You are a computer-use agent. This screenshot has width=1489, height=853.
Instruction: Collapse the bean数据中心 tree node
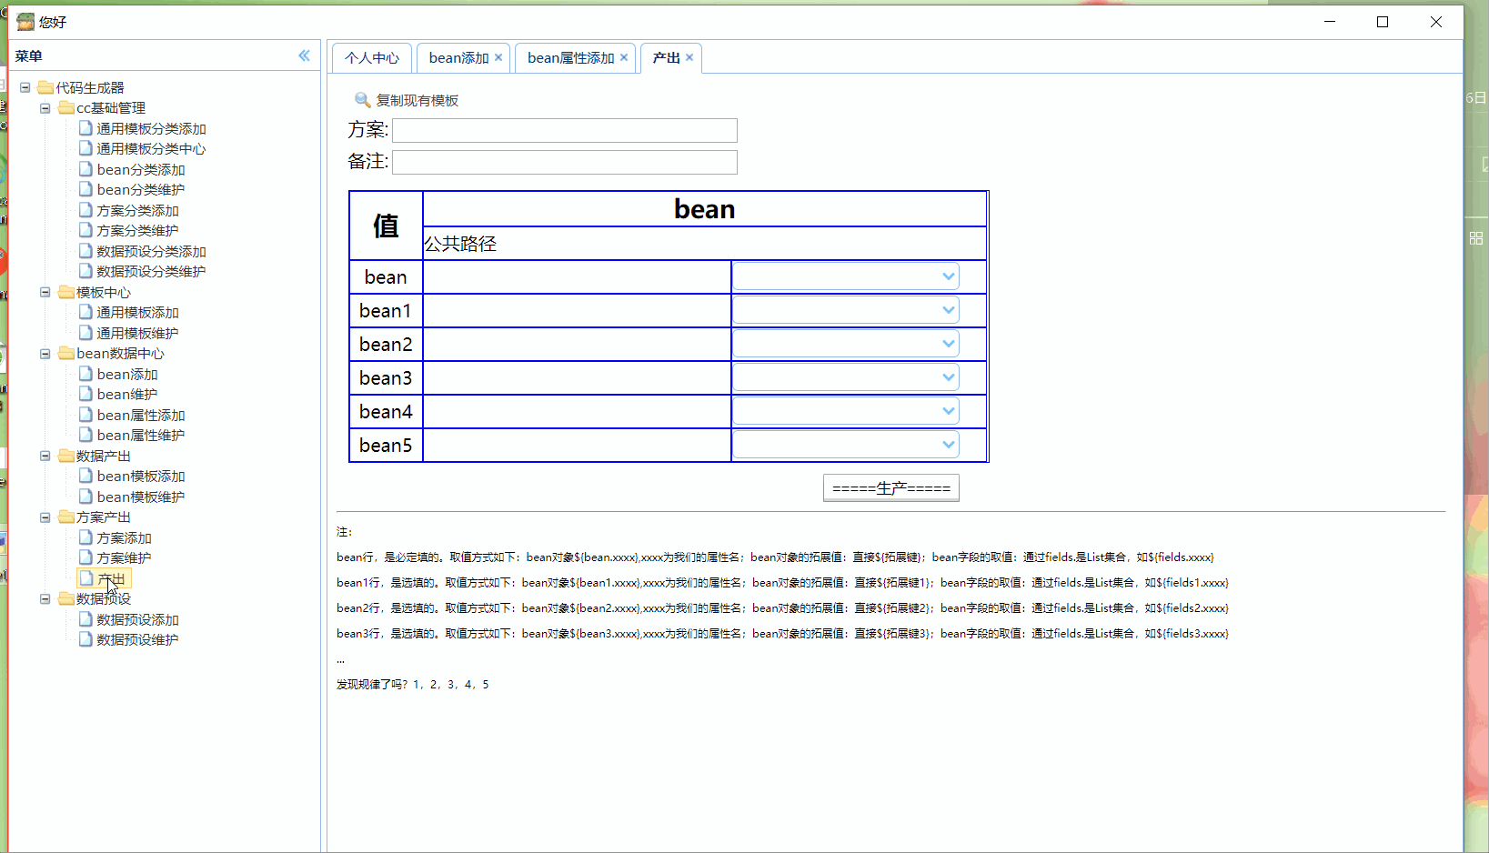click(x=45, y=353)
